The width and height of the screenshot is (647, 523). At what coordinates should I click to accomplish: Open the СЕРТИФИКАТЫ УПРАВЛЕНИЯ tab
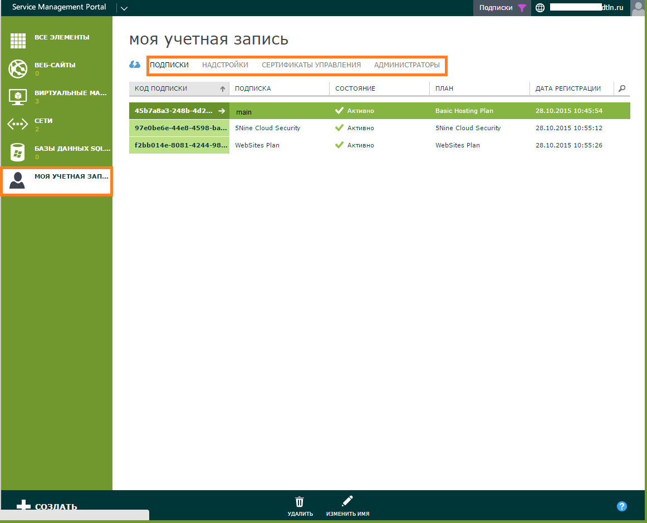[311, 65]
